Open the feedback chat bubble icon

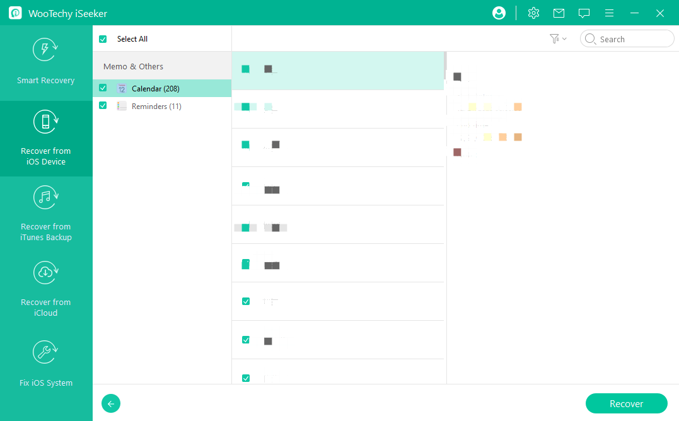coord(584,13)
